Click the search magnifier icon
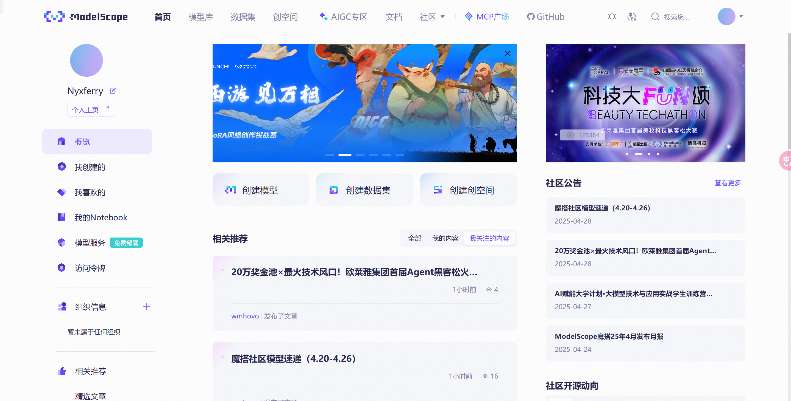791x401 pixels. click(655, 16)
